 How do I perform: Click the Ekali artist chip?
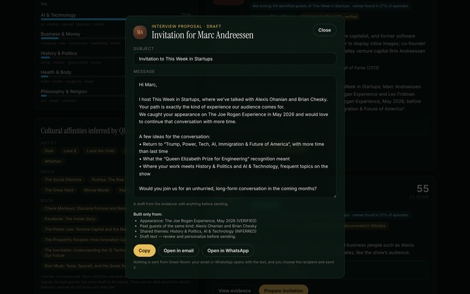[x=49, y=151]
